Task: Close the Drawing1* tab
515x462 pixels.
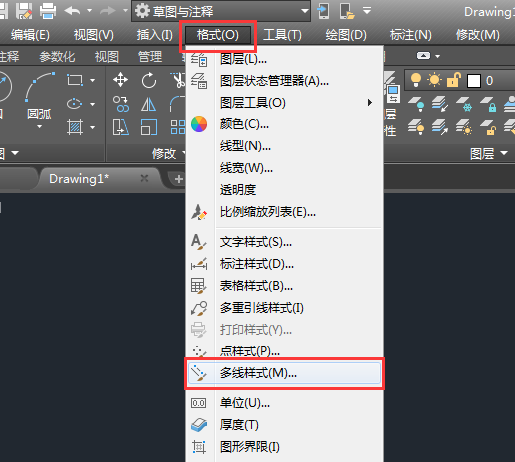Action: tap(144, 178)
